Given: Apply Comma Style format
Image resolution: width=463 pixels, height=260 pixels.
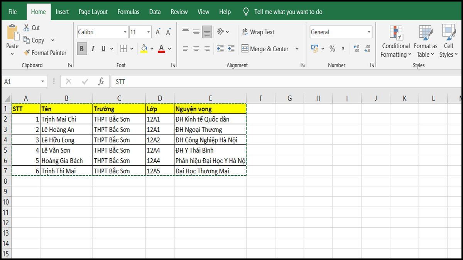Looking at the screenshot, I should pyautogui.click(x=343, y=49).
